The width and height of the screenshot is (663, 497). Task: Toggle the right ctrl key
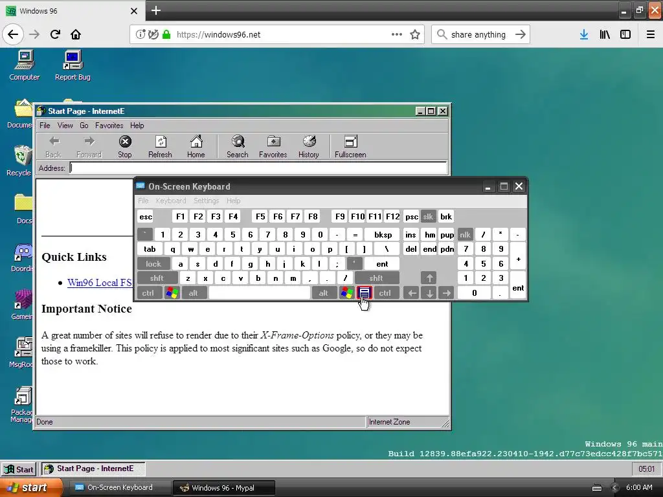(385, 293)
